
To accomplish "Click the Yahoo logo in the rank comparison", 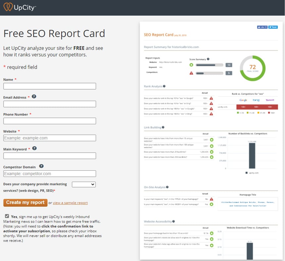I will [x=270, y=100].
